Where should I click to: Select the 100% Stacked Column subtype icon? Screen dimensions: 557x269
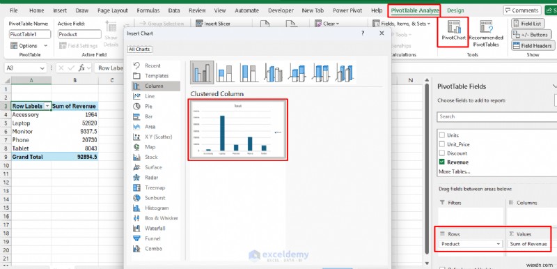tap(249, 72)
